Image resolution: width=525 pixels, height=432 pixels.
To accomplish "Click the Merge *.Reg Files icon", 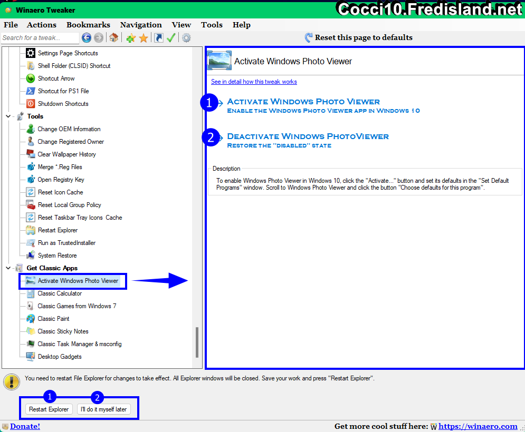I will tap(31, 167).
